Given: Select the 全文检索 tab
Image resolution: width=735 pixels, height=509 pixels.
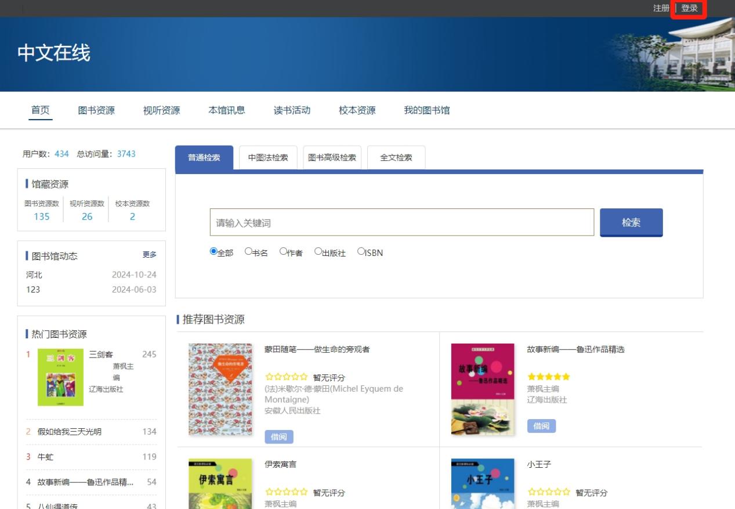Looking at the screenshot, I should 396,157.
